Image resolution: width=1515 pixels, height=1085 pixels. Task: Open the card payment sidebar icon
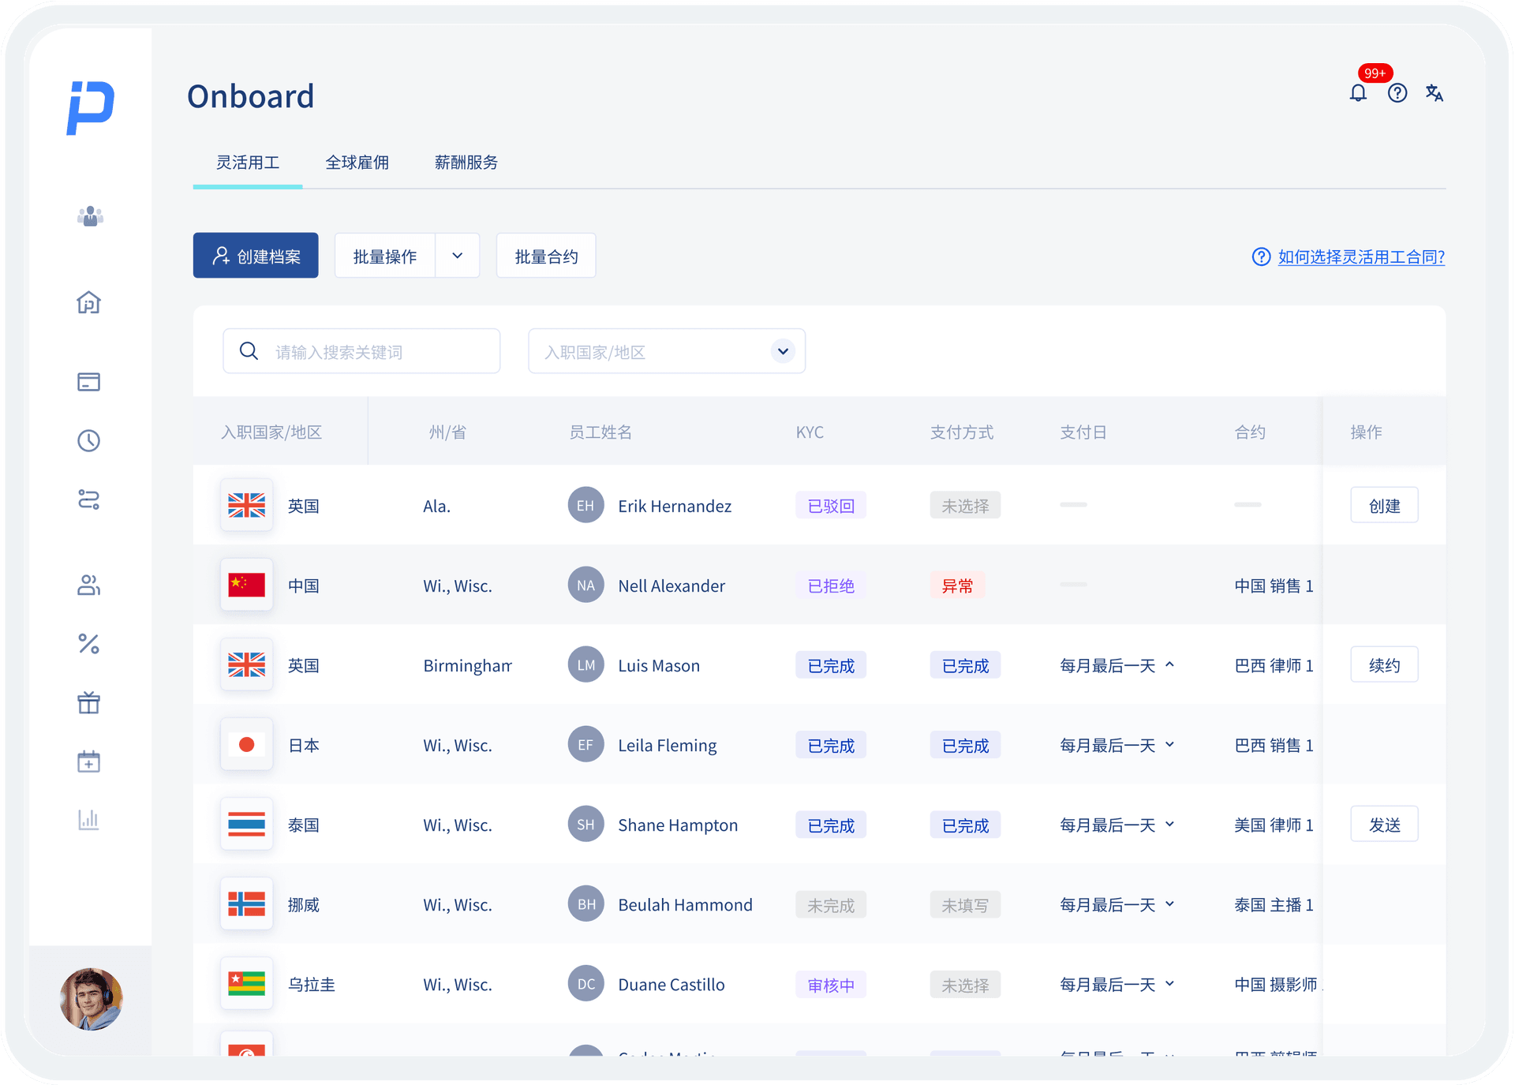click(88, 382)
